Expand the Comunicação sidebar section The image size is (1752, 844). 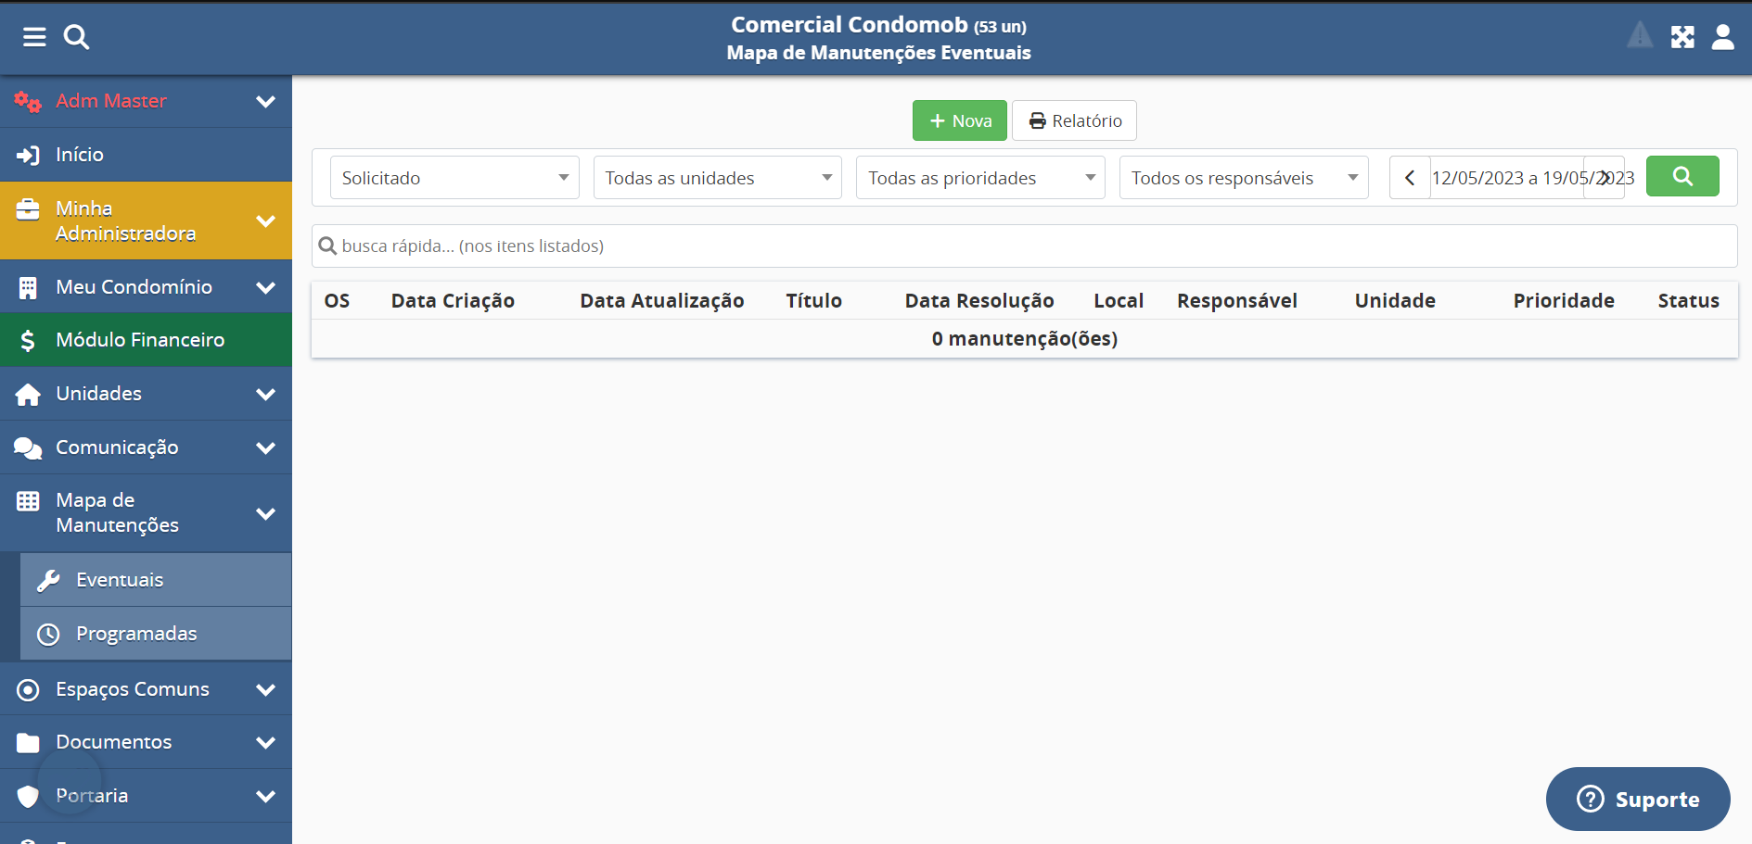click(146, 447)
